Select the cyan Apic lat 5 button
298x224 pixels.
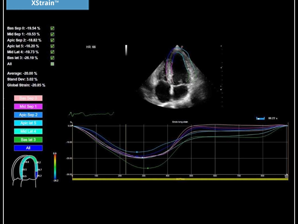click(28, 123)
